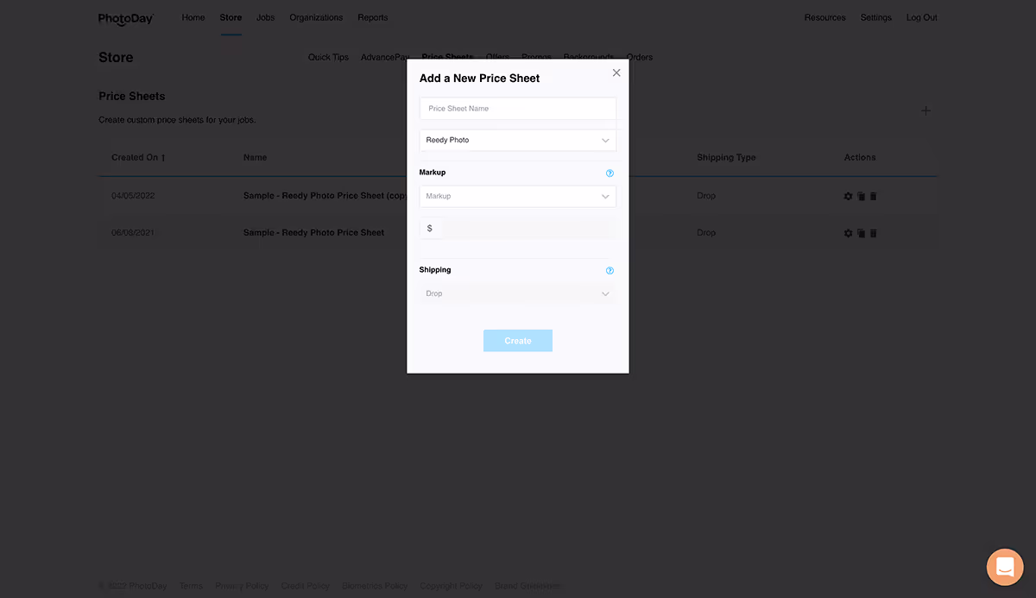Open Resources in the top bar
Viewport: 1036px width, 598px height.
(824, 17)
